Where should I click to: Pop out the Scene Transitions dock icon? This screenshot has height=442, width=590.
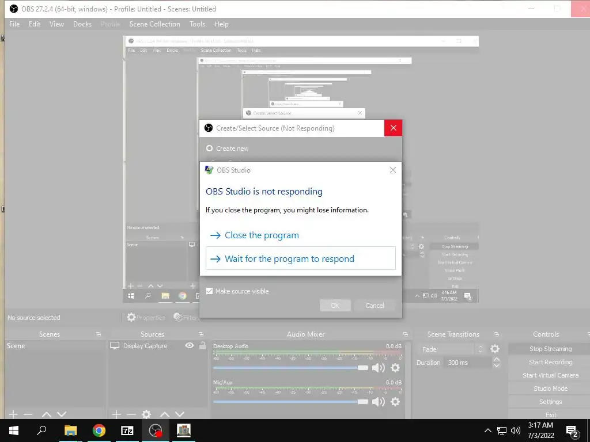[497, 334]
